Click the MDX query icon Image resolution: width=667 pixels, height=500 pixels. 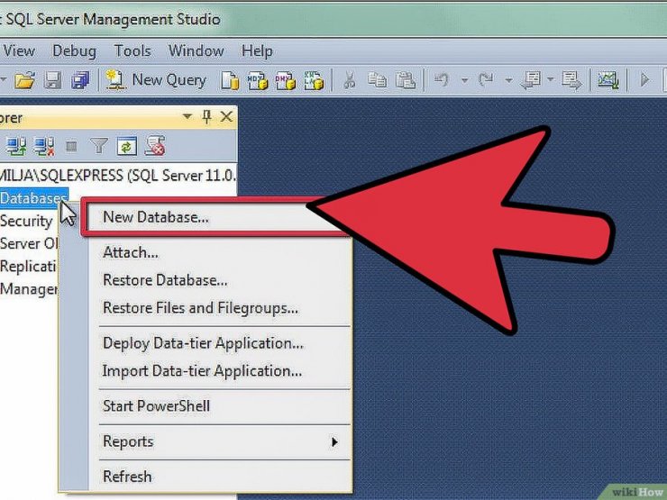tap(258, 80)
